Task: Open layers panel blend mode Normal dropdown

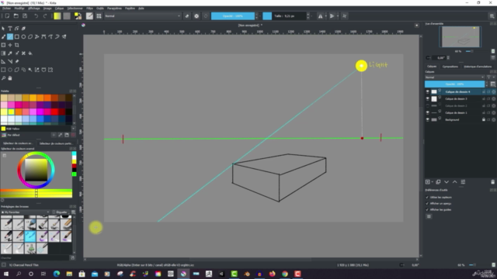Action: click(454, 77)
